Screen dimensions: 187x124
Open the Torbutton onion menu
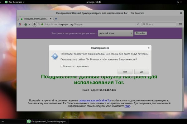coord(26,24)
